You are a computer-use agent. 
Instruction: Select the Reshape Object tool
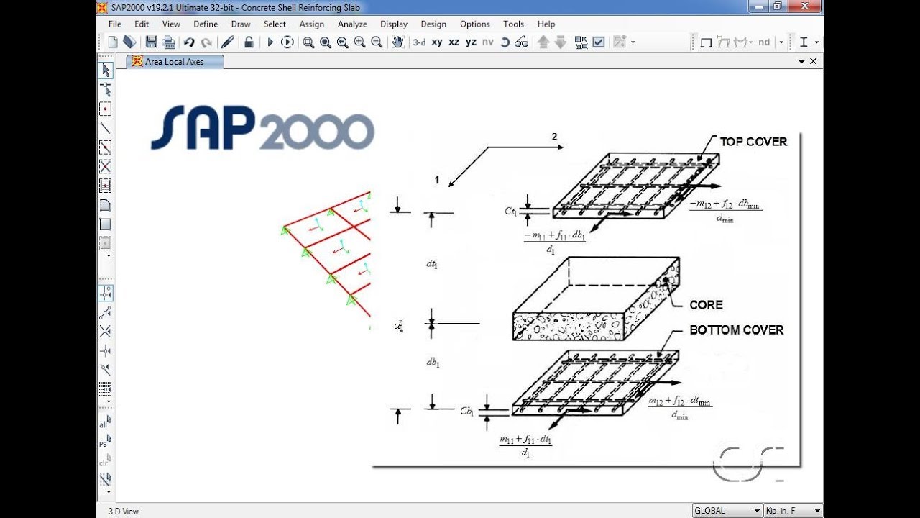106,89
